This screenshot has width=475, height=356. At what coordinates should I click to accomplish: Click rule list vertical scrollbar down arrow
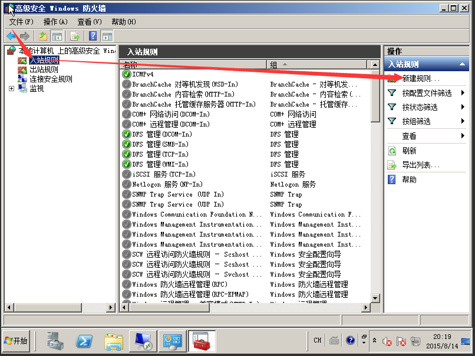375,298
